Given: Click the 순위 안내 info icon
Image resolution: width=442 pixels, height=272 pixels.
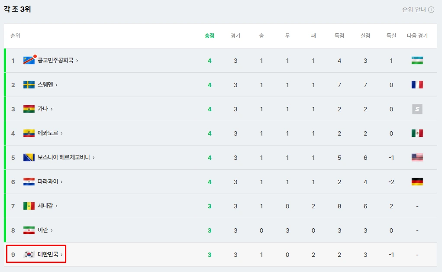Looking at the screenshot, I should coord(431,10).
